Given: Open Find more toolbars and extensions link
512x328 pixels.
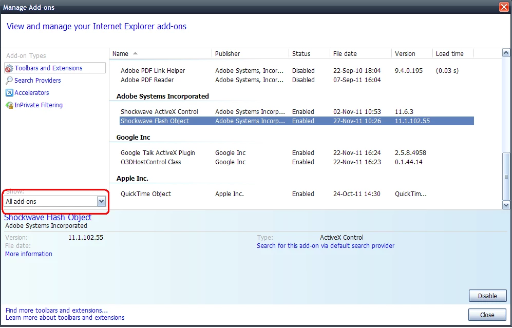Looking at the screenshot, I should 56,311.
